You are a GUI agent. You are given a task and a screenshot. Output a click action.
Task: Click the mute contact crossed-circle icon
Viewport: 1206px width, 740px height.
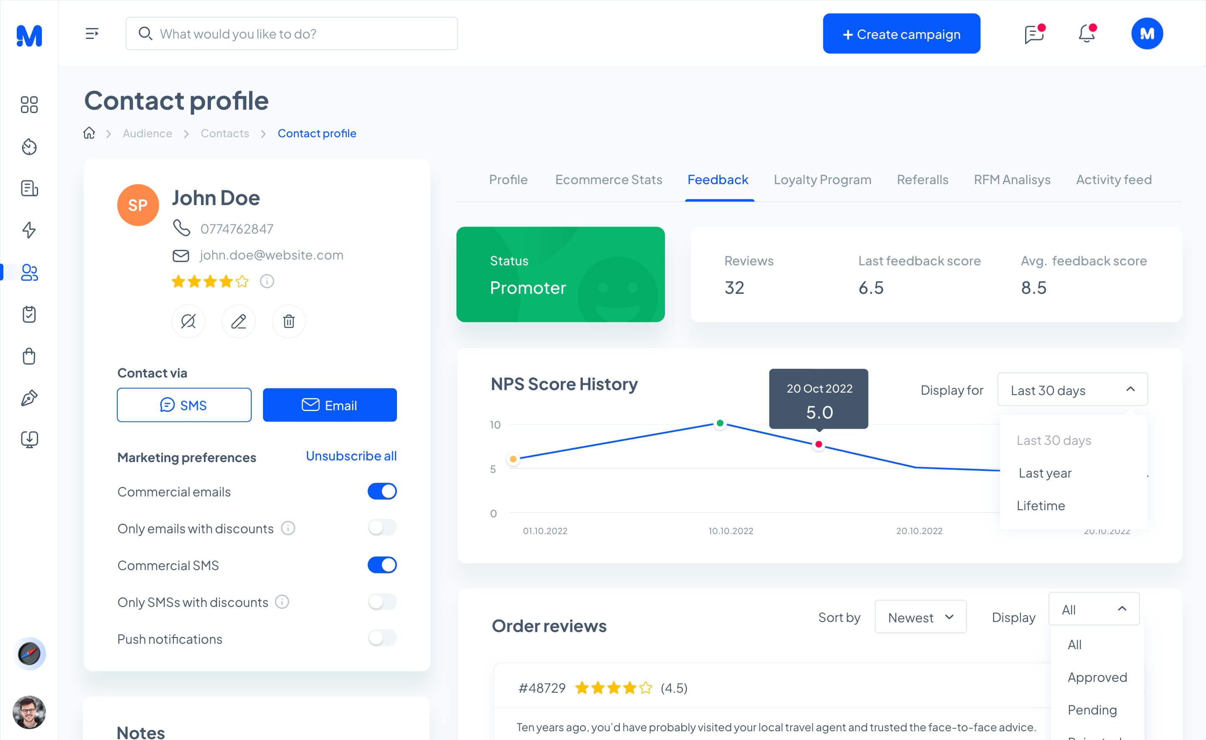coord(188,321)
